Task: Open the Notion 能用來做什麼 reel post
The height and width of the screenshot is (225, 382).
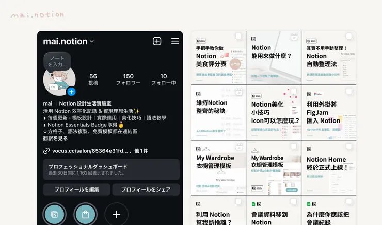Action: (x=274, y=58)
